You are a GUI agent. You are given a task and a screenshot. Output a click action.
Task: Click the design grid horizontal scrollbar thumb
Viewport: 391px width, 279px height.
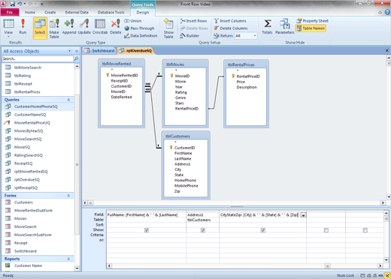click(x=327, y=265)
